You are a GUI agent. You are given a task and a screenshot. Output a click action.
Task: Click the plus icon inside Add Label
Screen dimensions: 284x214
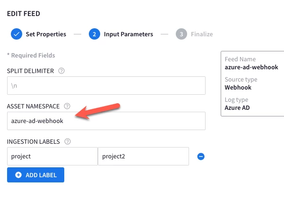pyautogui.click(x=18, y=175)
